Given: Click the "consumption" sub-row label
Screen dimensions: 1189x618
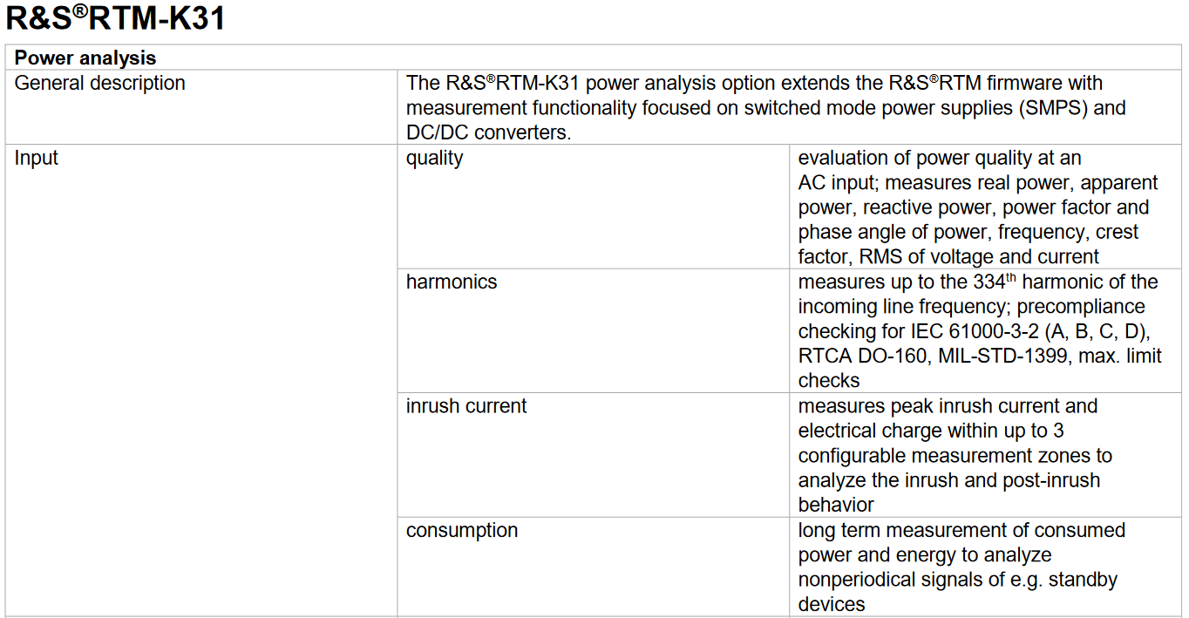Looking at the screenshot, I should tap(462, 531).
